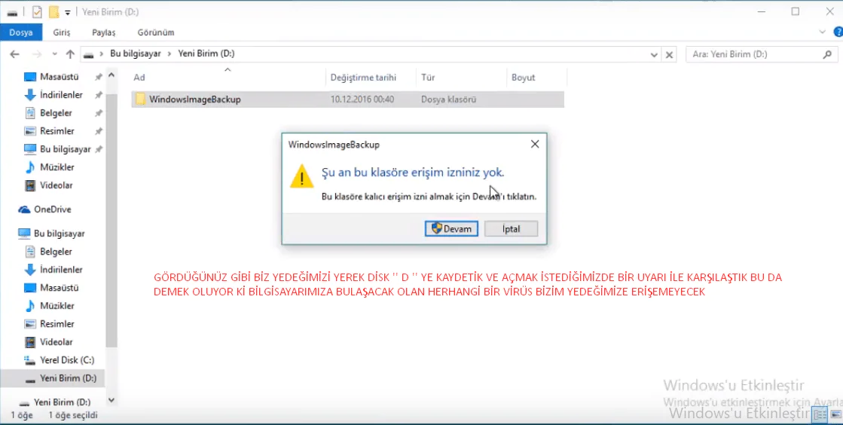
Task: Open the quick access toolbar customize dropdown
Action: [67, 12]
